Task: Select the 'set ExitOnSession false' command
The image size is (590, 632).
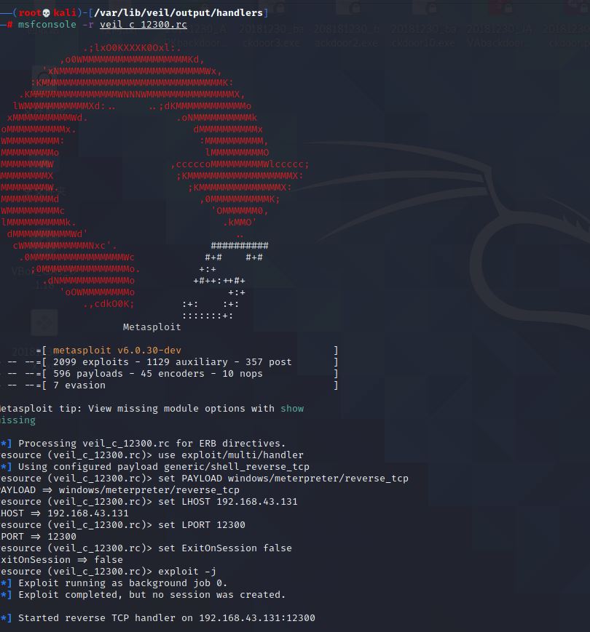Action: 225,548
